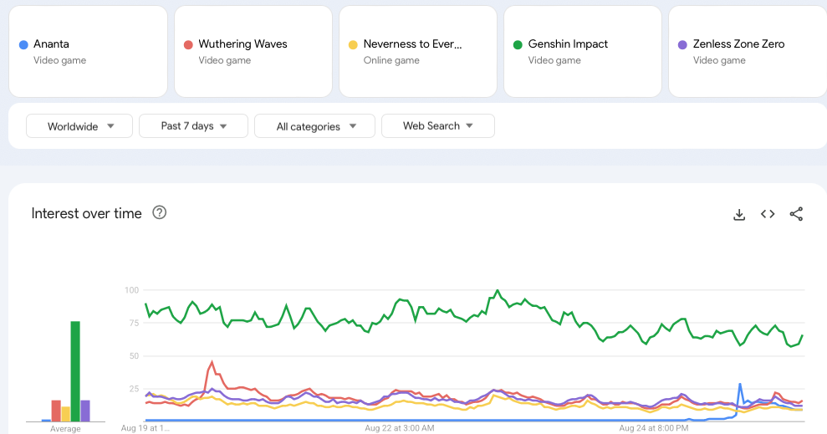Image resolution: width=827 pixels, height=434 pixels.
Task: Click the yellow dot next to Neverness to Ever
Action: point(354,45)
